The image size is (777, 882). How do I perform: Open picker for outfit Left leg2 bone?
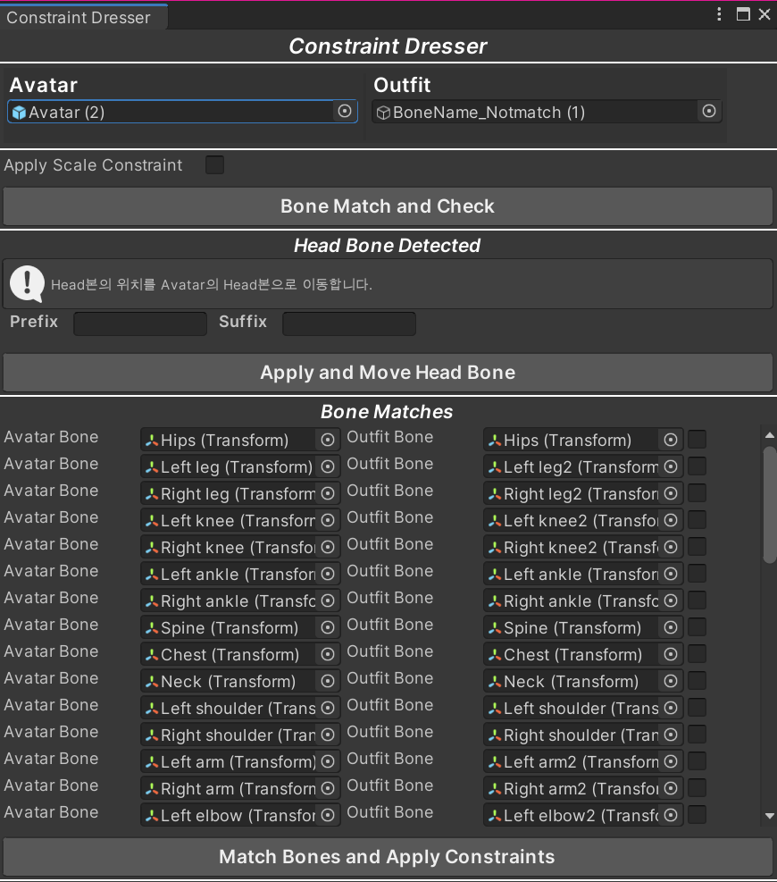click(671, 466)
